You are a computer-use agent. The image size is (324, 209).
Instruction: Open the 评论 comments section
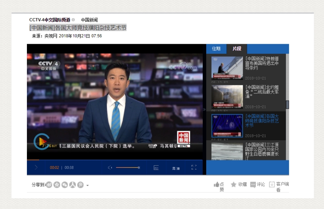[x=257, y=184]
